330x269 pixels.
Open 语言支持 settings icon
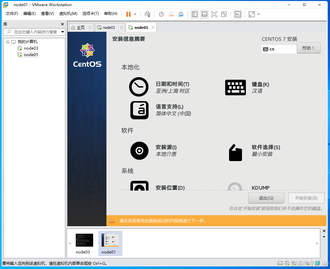click(x=139, y=110)
